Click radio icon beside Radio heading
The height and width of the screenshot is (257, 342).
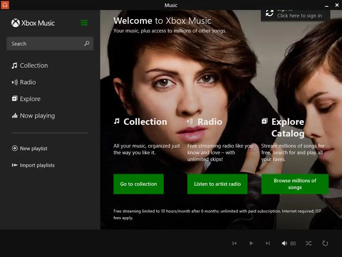pyautogui.click(x=190, y=121)
